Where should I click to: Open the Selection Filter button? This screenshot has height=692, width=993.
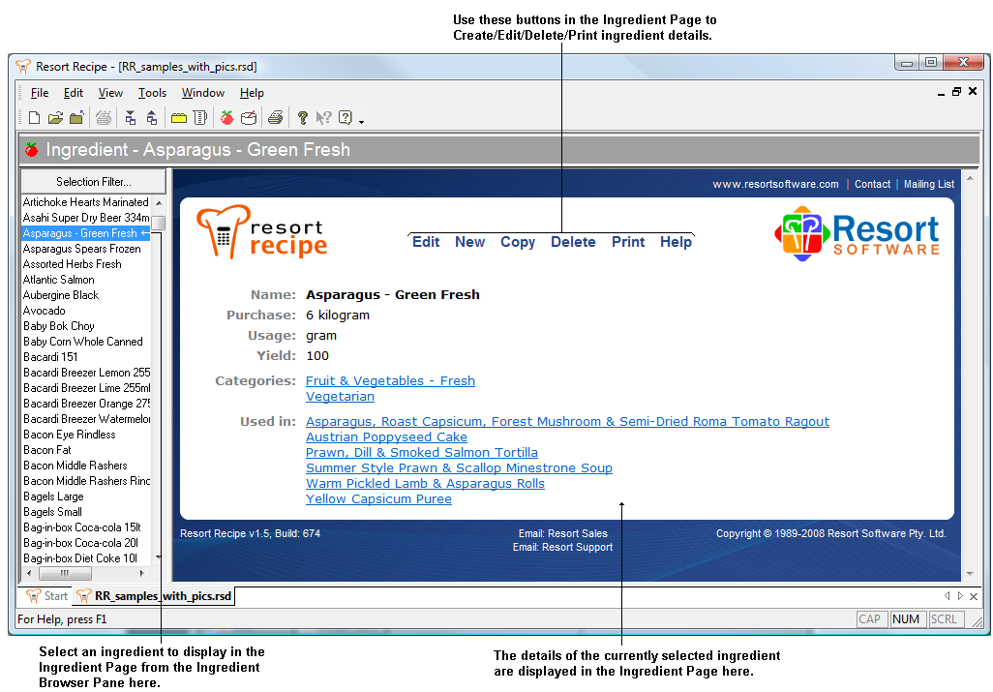point(94,182)
